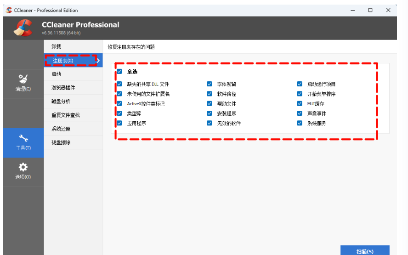Uncheck the 字体残留 checkbox

coord(210,84)
